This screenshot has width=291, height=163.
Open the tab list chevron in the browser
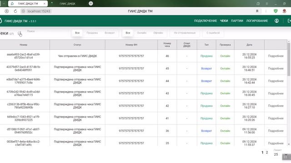4,3
